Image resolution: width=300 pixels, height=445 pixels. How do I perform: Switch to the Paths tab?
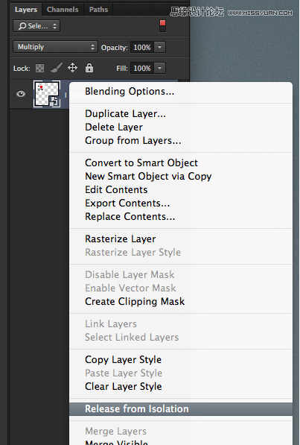[x=98, y=10]
